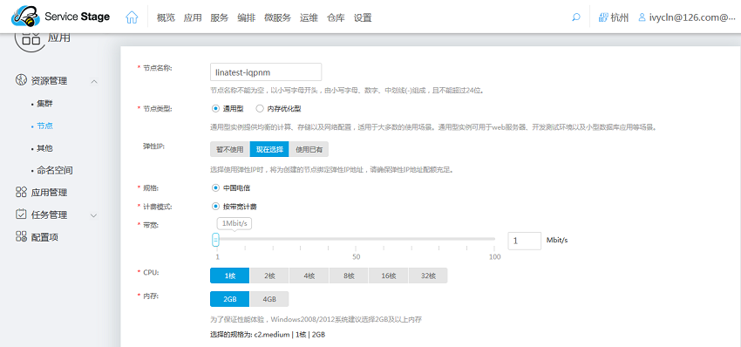Open the 概览 top menu

point(166,18)
